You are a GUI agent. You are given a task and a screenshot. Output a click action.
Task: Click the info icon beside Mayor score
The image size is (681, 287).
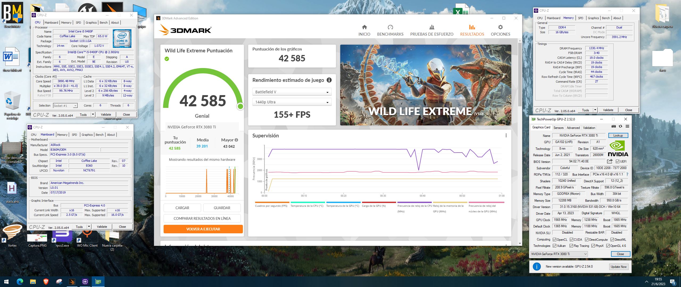coord(236,140)
